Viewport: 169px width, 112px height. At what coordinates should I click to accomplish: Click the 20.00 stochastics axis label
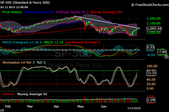pos(151,84)
